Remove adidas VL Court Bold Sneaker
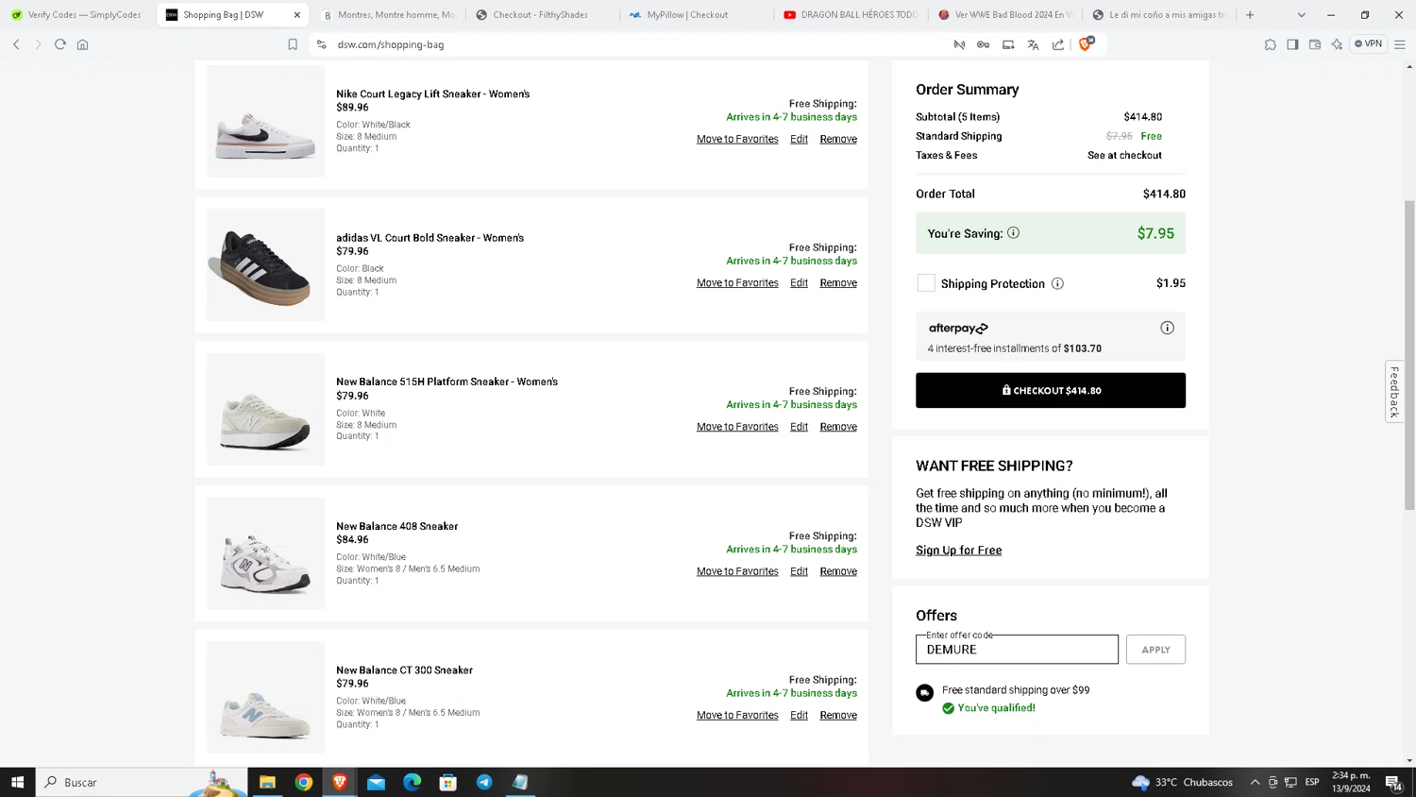The height and width of the screenshot is (797, 1416). [x=838, y=283]
